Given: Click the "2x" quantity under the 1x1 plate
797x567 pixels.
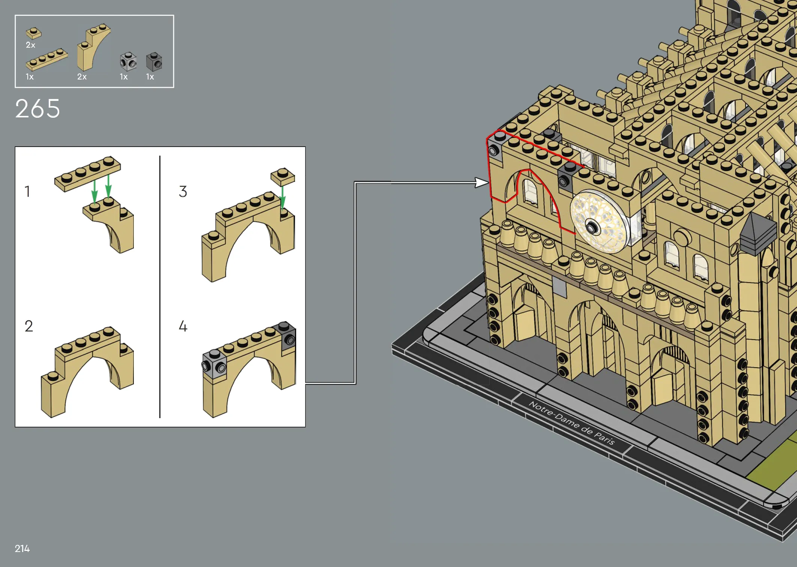Looking at the screenshot, I should click(30, 45).
